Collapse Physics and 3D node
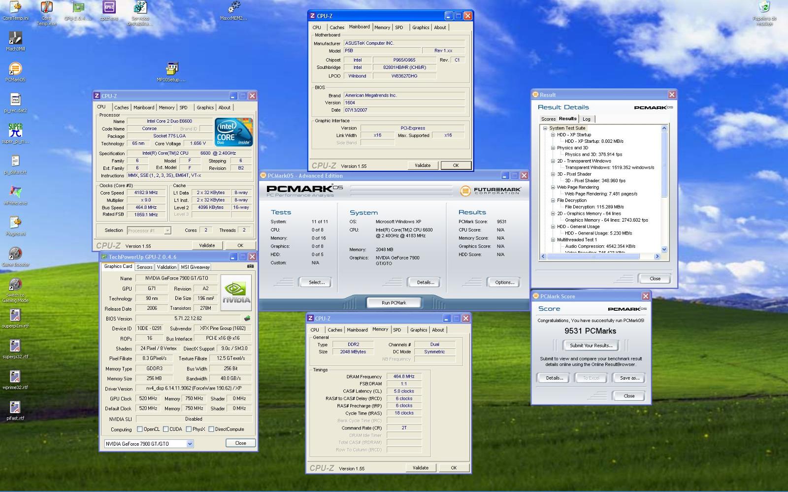Screen dimensions: 788x492 (553, 148)
